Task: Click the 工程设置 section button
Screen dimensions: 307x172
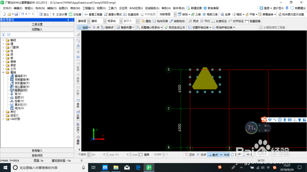Action: click(37, 24)
